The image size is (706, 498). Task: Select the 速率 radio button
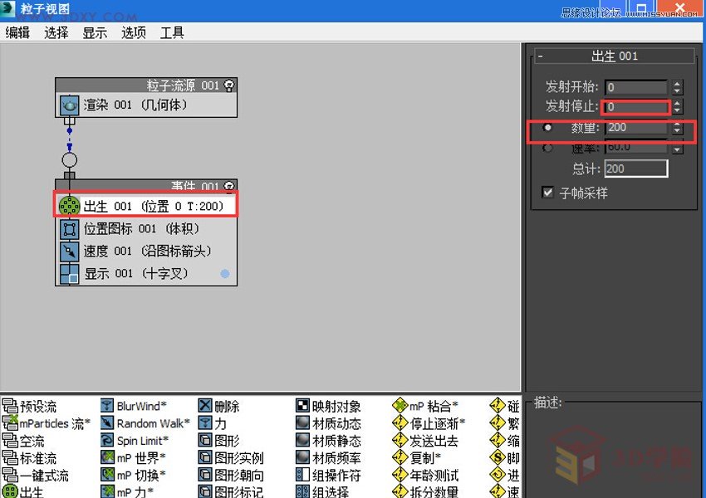(547, 148)
